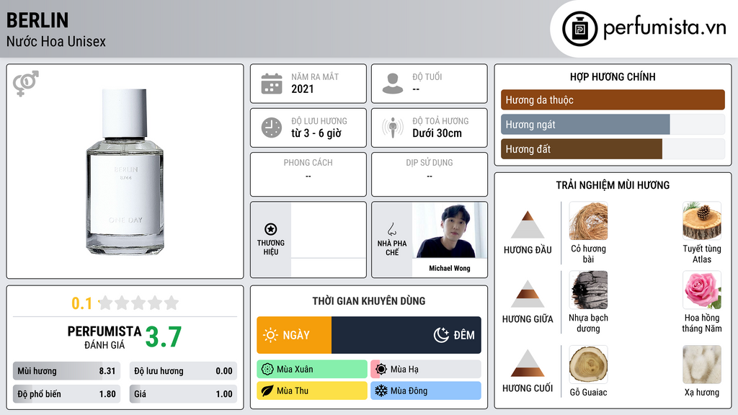Click the star badge icon above Thương hiệu
The width and height of the screenshot is (738, 415).
271,229
